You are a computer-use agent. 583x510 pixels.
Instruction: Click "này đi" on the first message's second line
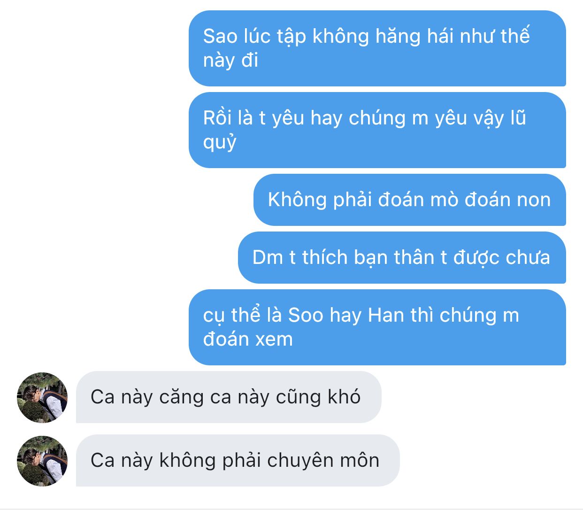pyautogui.click(x=230, y=61)
